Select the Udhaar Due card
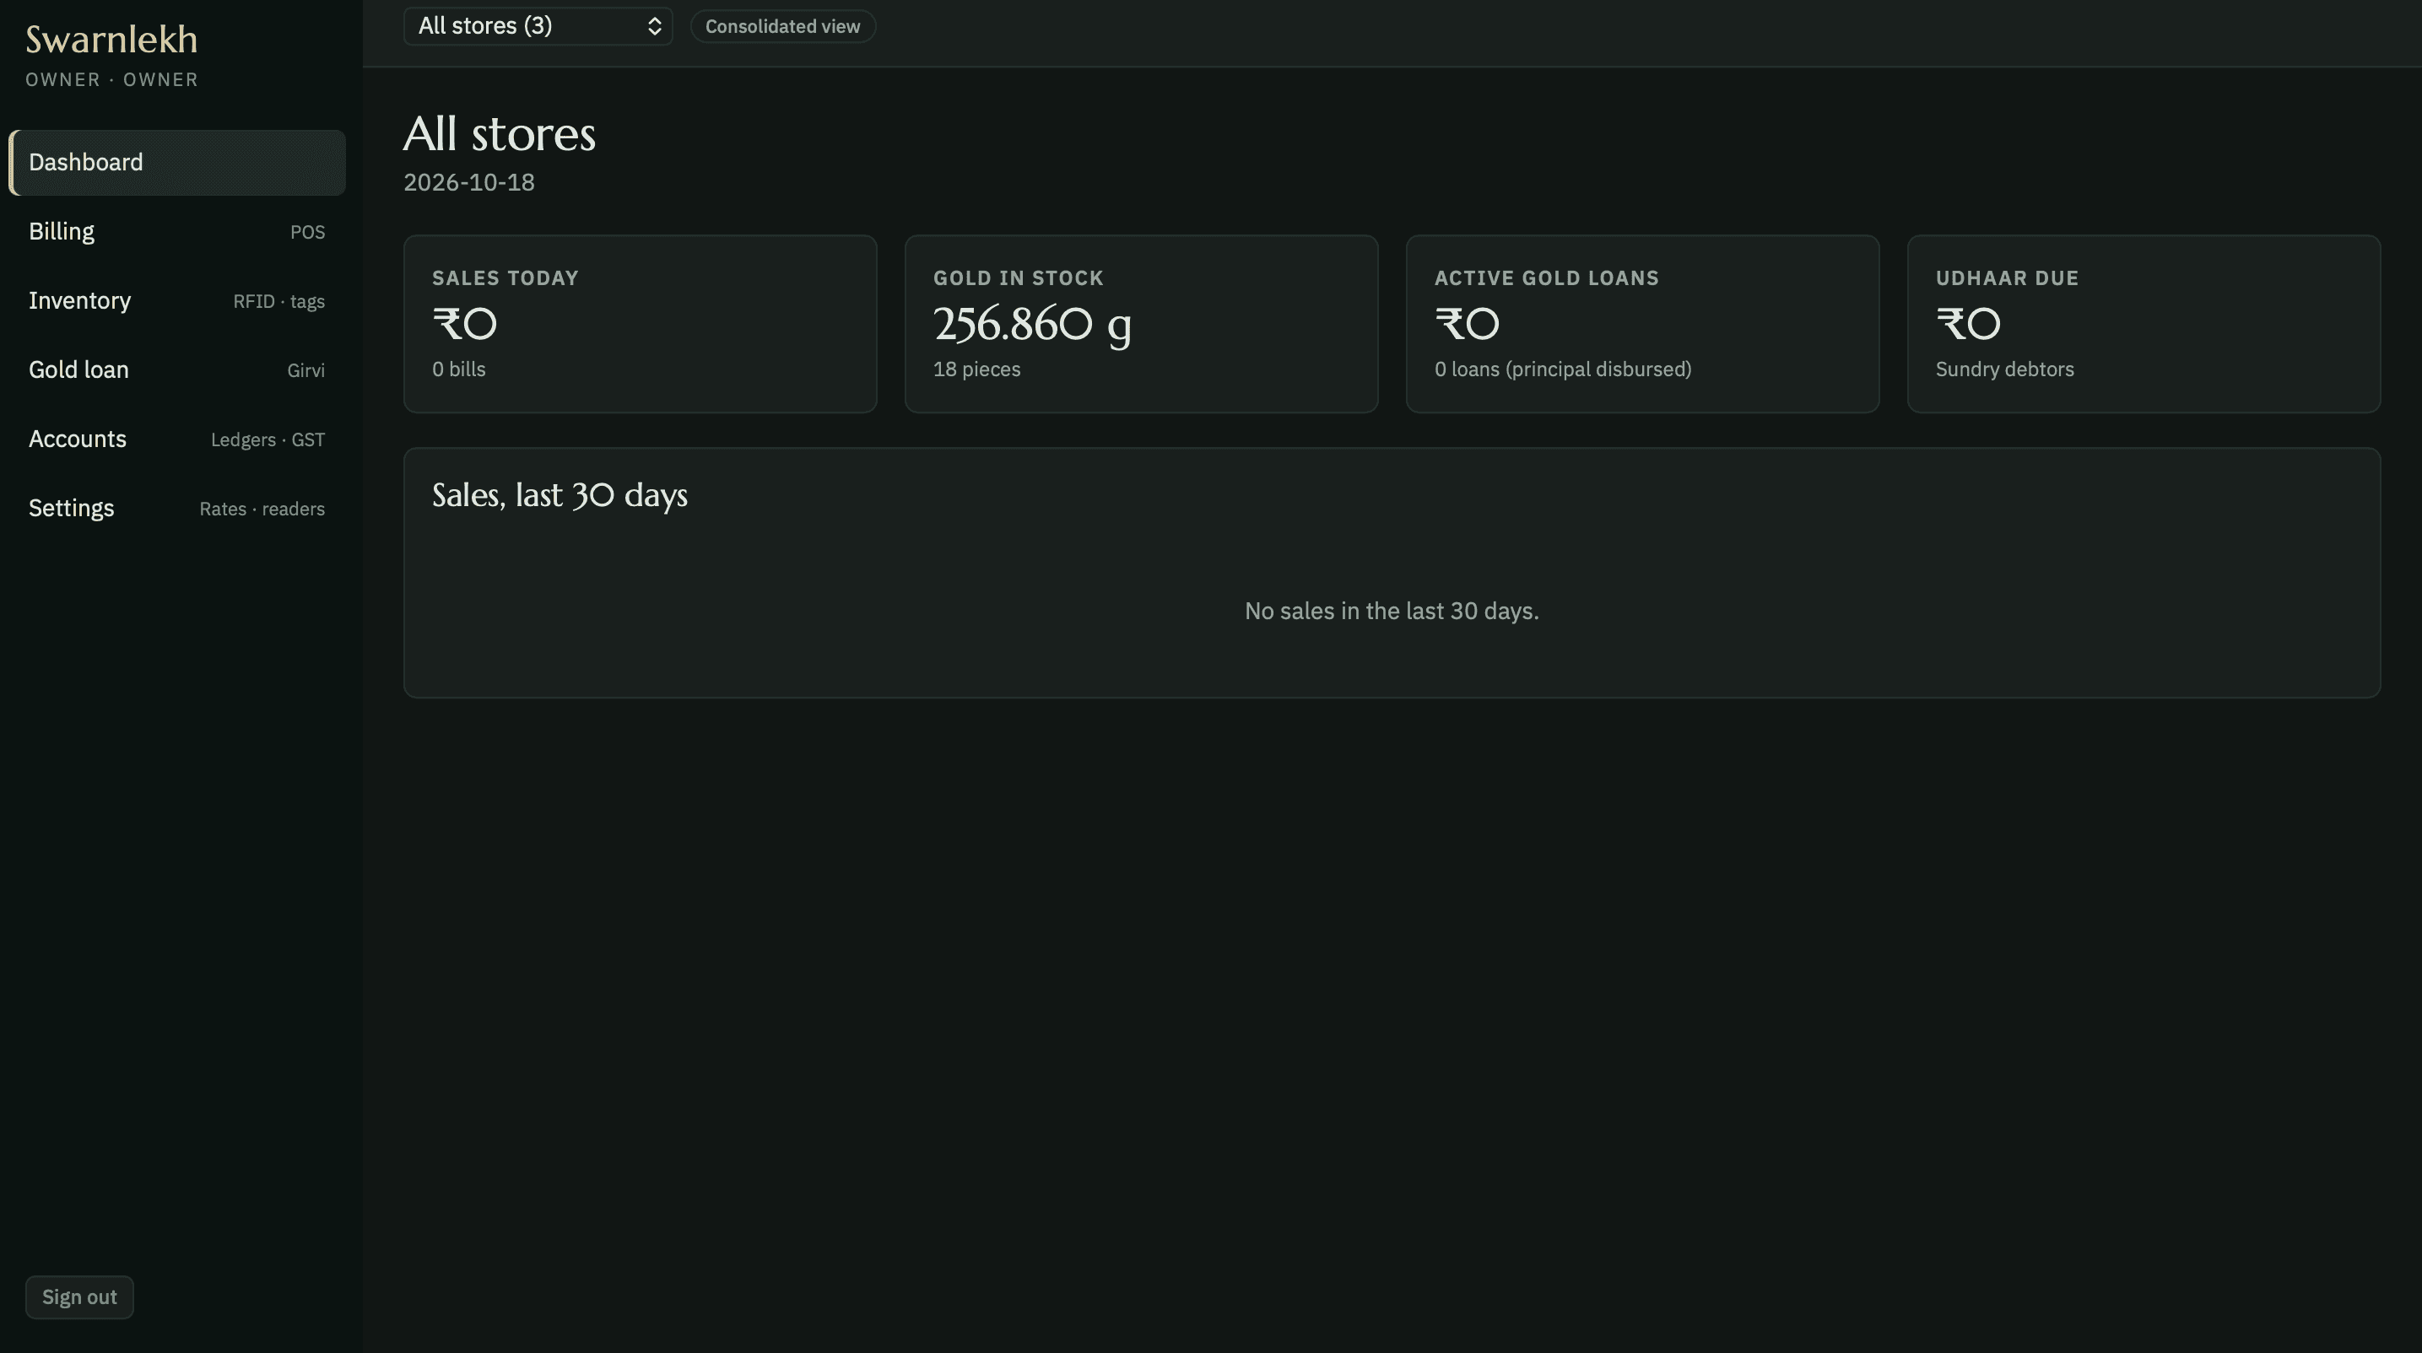2422x1353 pixels. [x=2144, y=324]
